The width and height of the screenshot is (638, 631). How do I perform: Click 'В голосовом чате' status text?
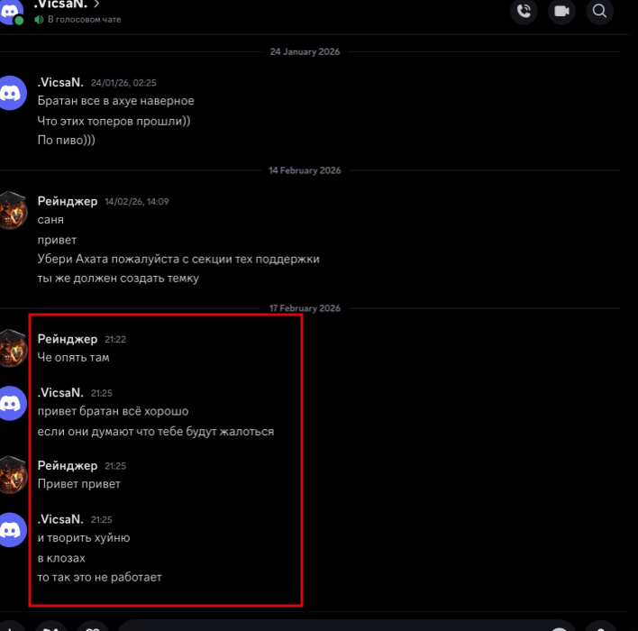(x=84, y=20)
